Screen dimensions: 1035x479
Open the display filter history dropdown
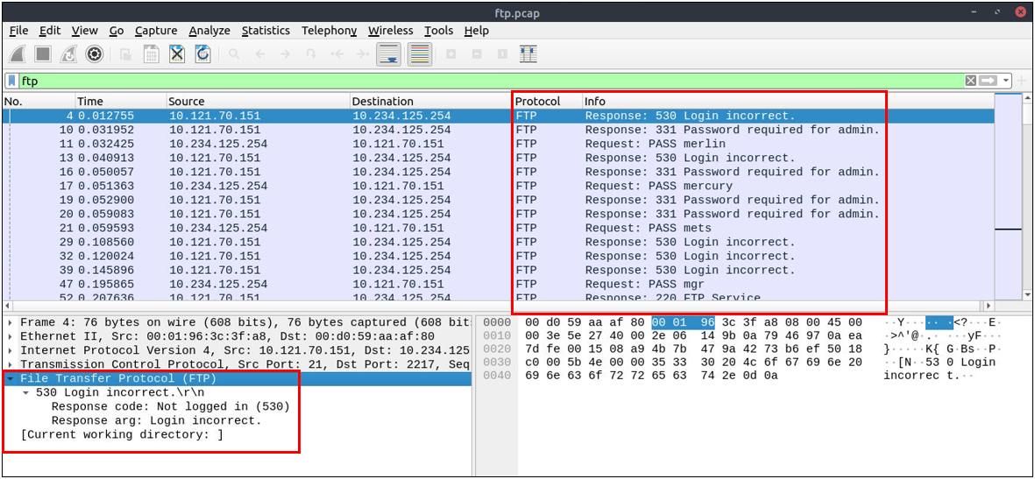coord(1006,81)
